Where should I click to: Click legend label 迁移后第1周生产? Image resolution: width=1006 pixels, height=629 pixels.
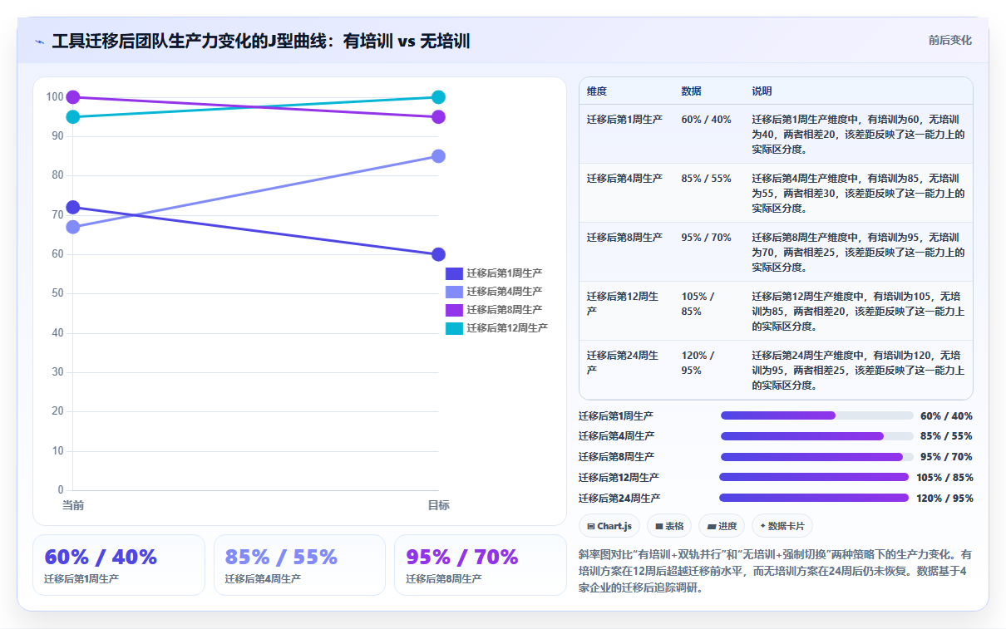pos(504,273)
